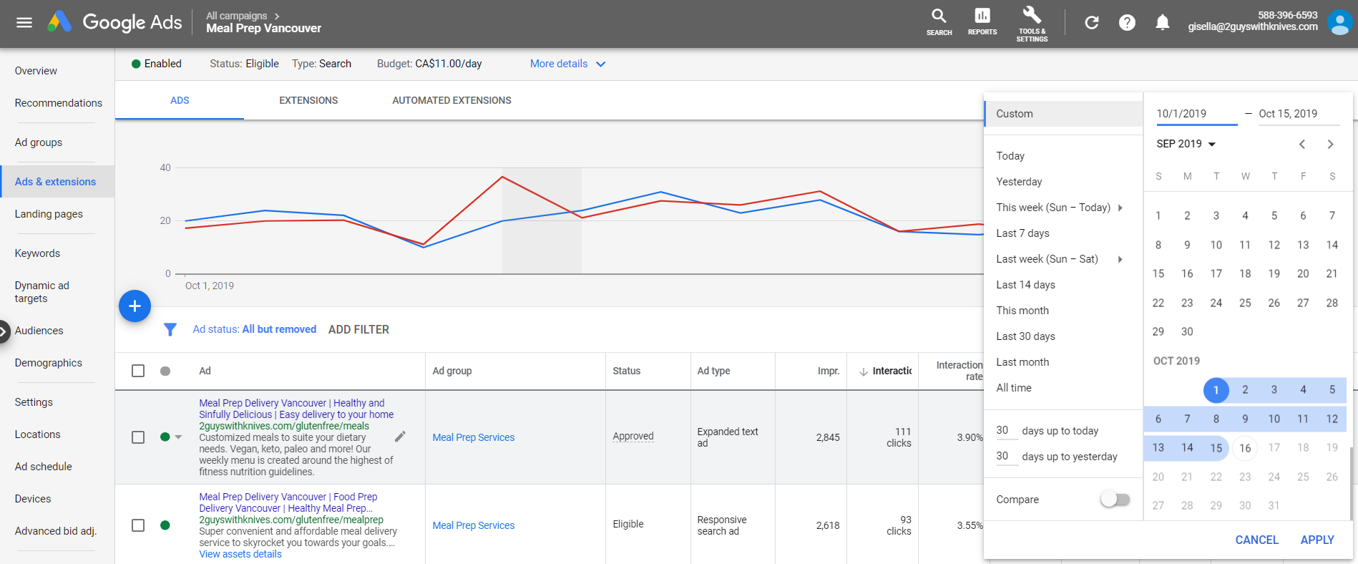Click the refresh icon
1358x564 pixels.
pos(1091,23)
